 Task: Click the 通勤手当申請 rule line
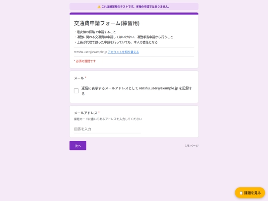point(124,37)
